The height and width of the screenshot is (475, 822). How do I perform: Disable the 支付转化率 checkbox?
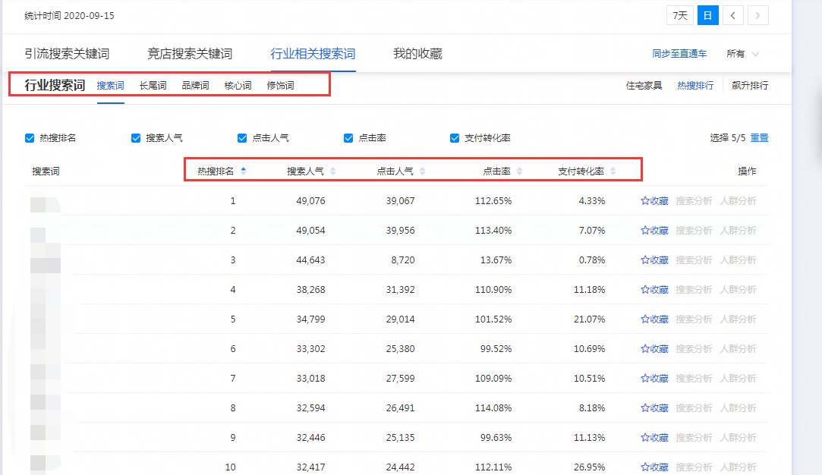455,138
